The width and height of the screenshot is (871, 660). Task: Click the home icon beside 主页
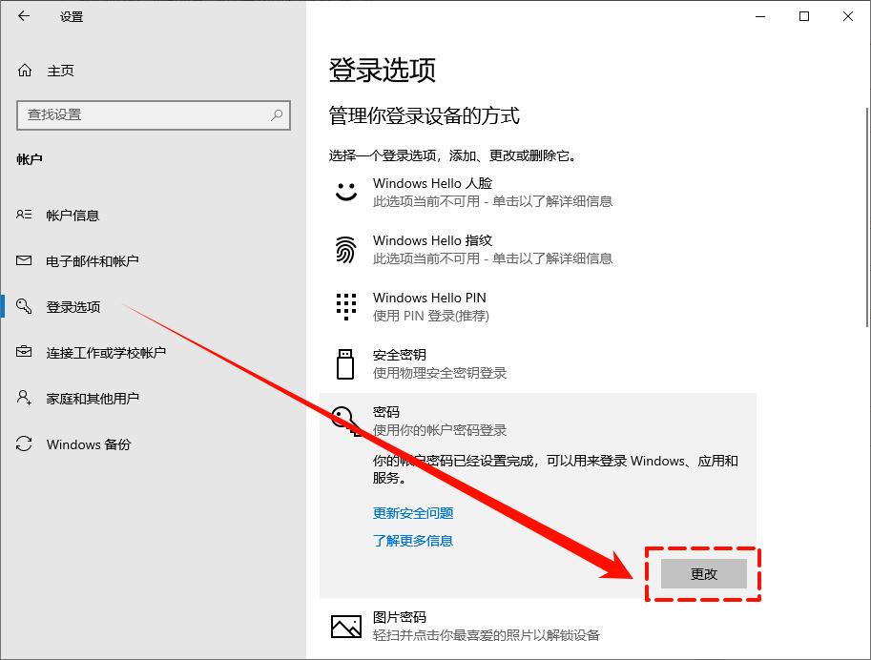point(25,70)
